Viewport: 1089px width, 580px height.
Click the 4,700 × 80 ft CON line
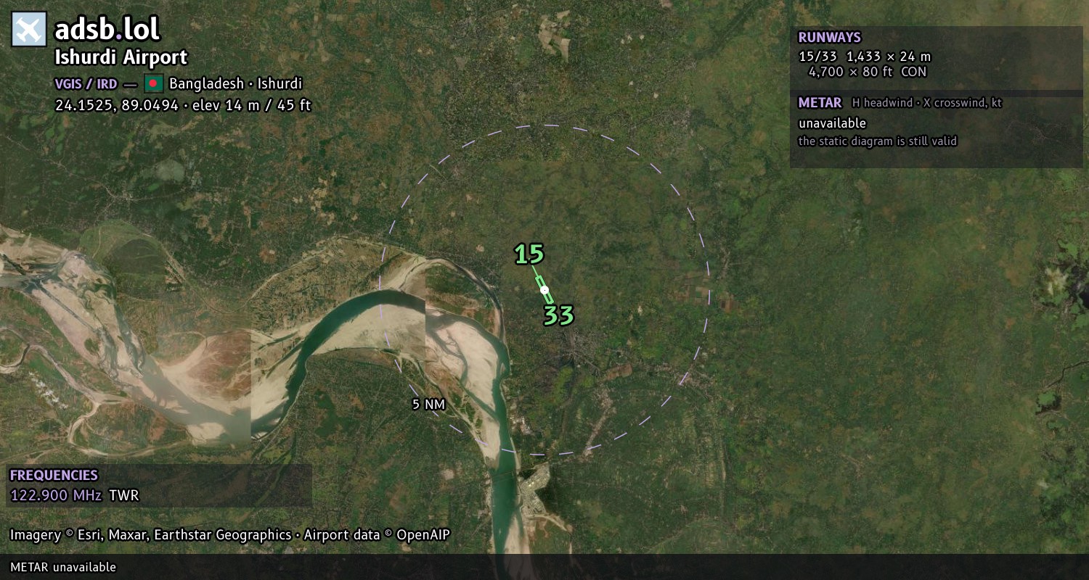coord(868,72)
